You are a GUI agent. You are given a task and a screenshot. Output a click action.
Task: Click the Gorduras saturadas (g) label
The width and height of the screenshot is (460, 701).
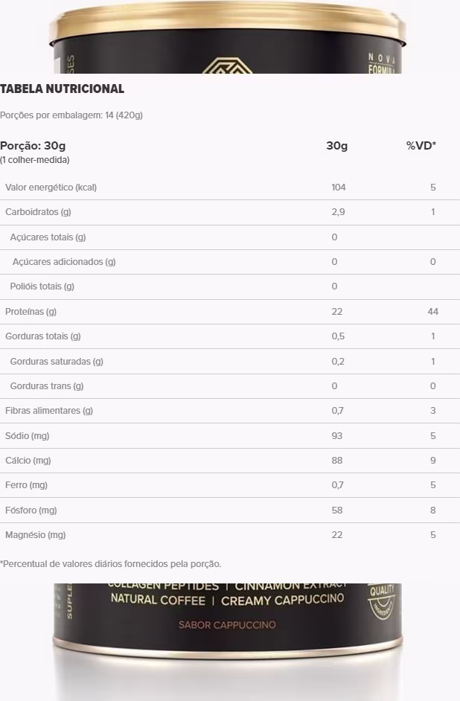click(57, 362)
